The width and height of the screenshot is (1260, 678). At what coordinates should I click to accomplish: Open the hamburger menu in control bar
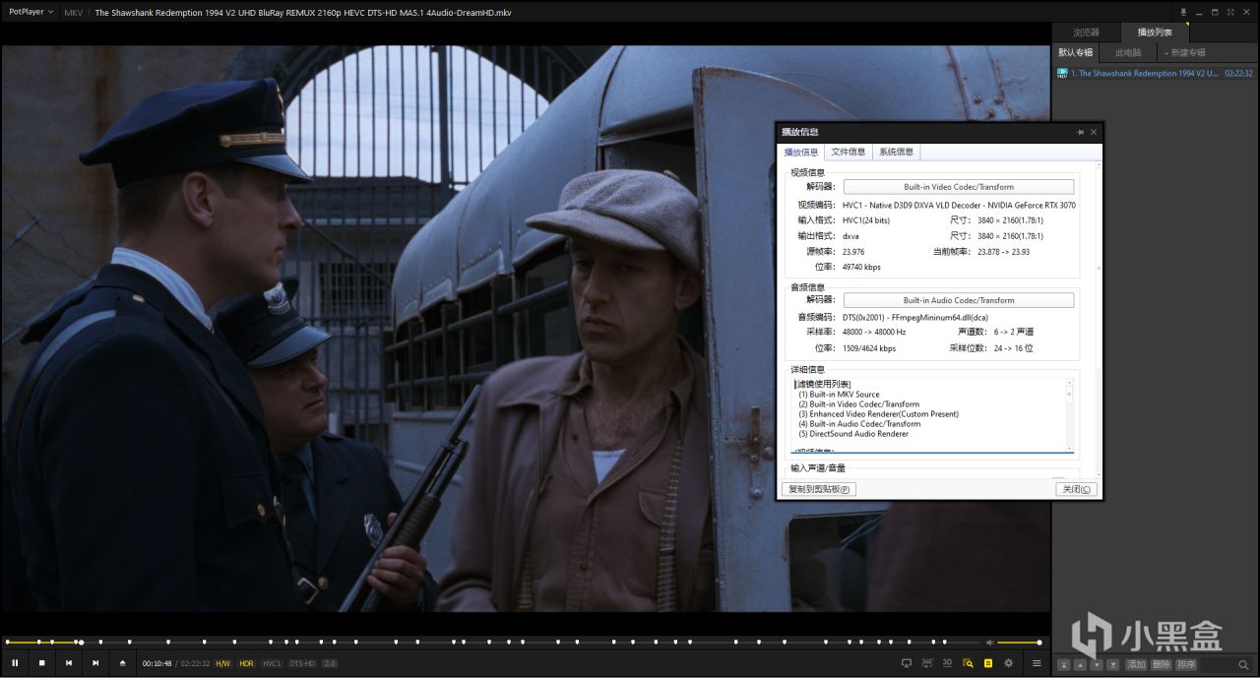pos(1037,663)
